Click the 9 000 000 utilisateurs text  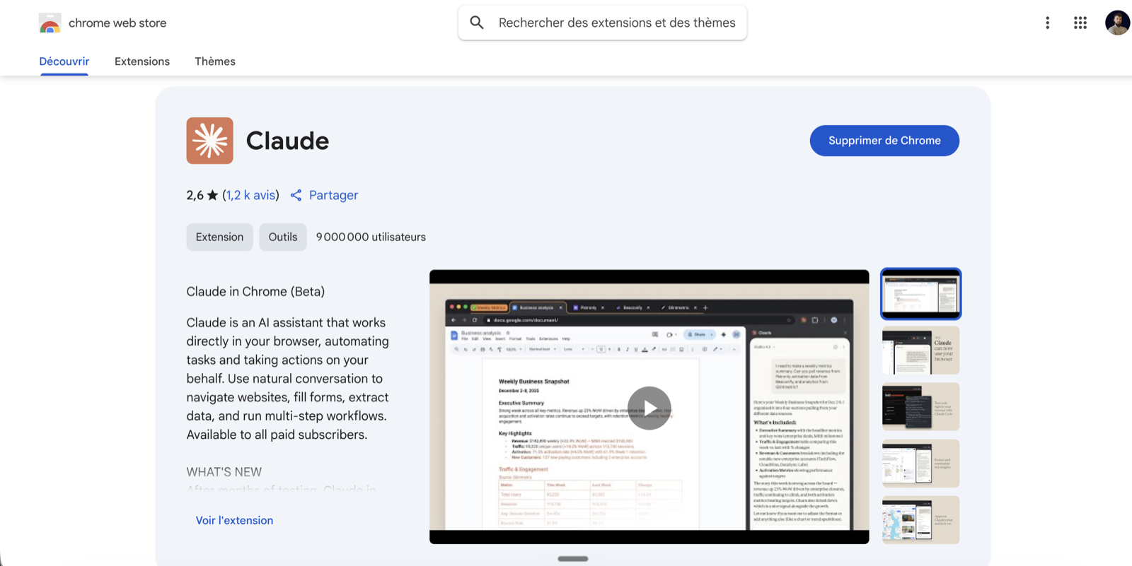(x=371, y=237)
